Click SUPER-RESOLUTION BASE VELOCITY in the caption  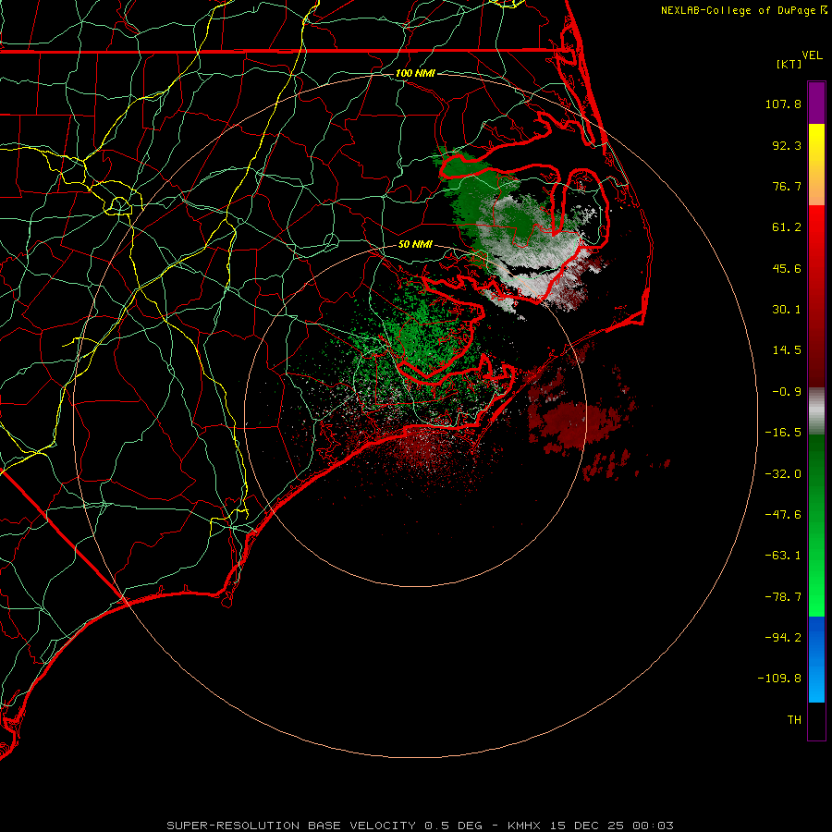pyautogui.click(x=291, y=826)
